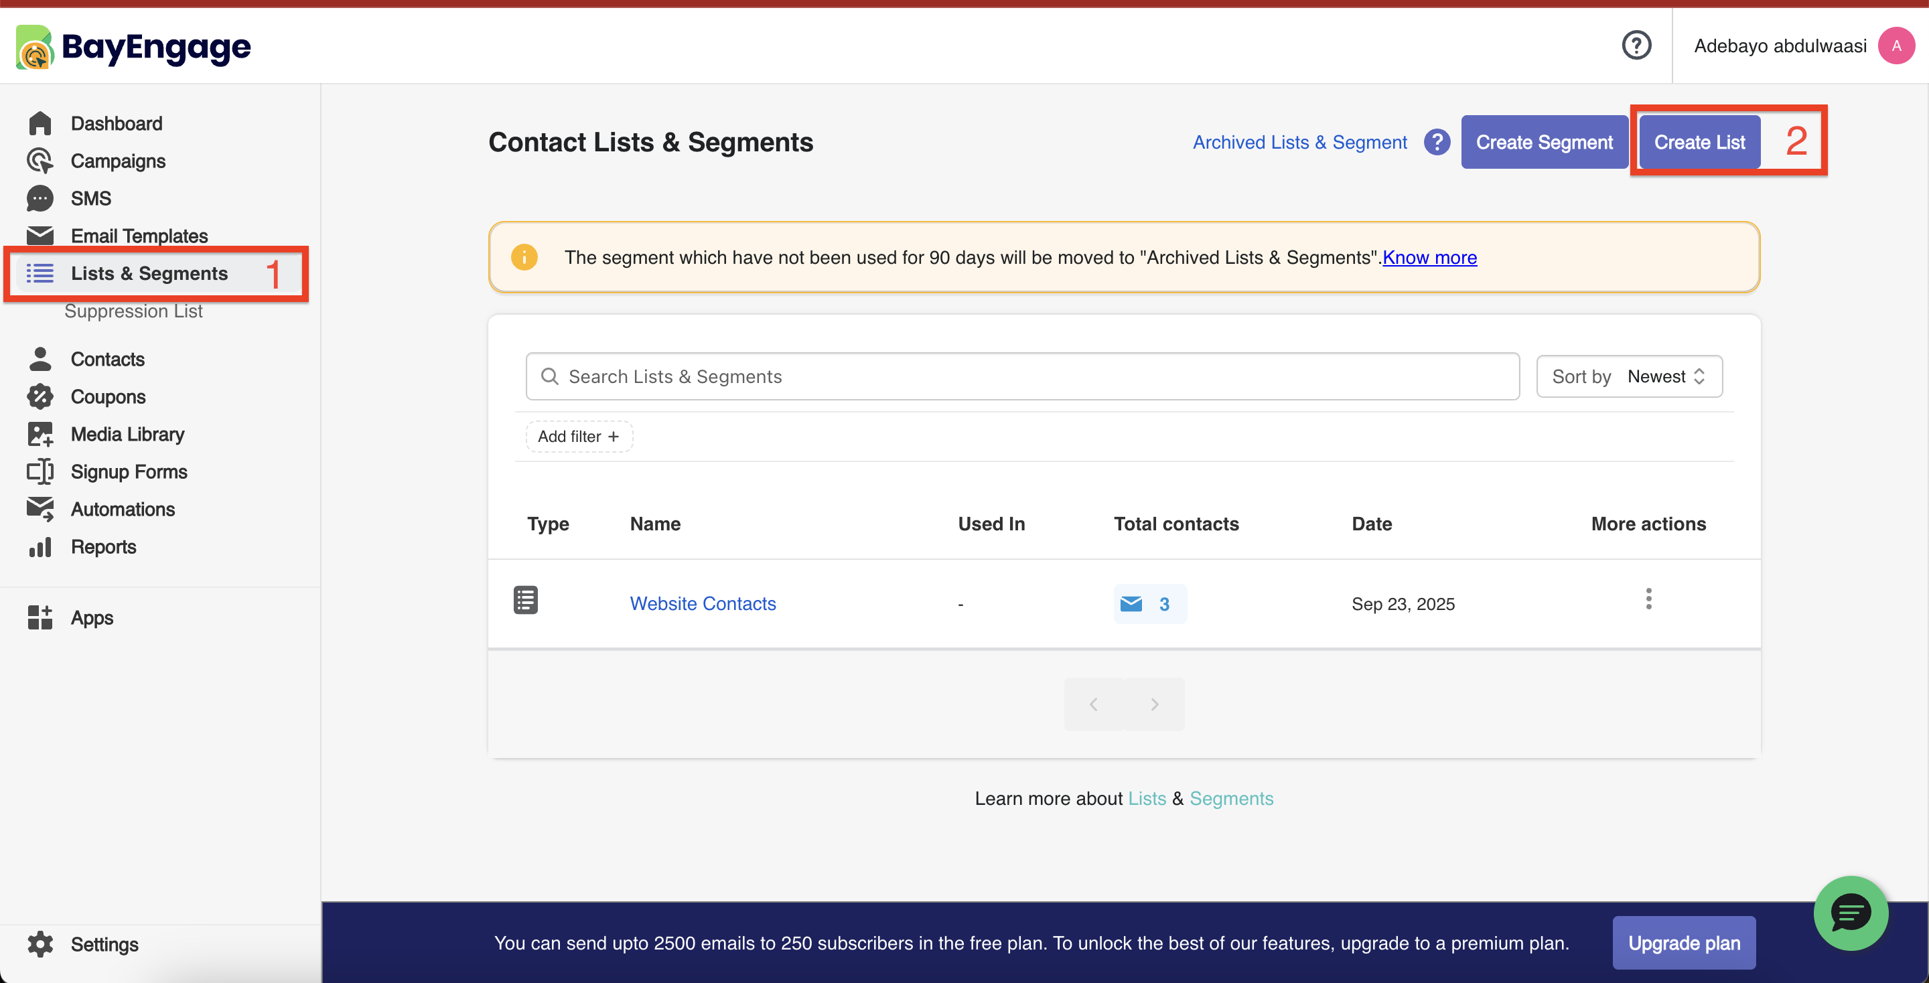Click the Coupons sidebar icon

tap(40, 397)
